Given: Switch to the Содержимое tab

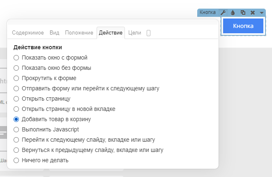Looking at the screenshot, I should coord(28,33).
